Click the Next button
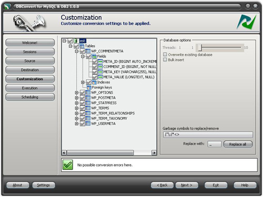 pos(187,185)
